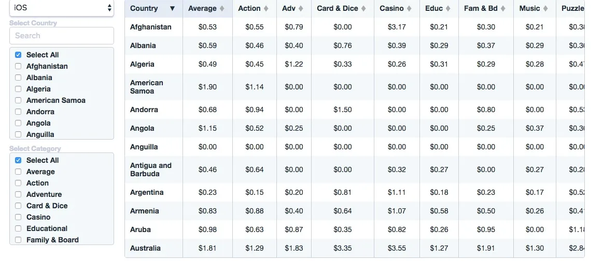Click the Adv column sort icon

[x=301, y=9]
